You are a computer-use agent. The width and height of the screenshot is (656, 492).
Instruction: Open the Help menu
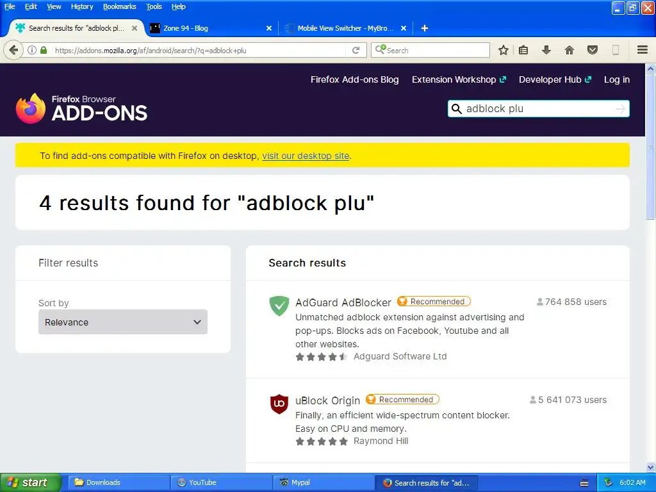pos(179,6)
